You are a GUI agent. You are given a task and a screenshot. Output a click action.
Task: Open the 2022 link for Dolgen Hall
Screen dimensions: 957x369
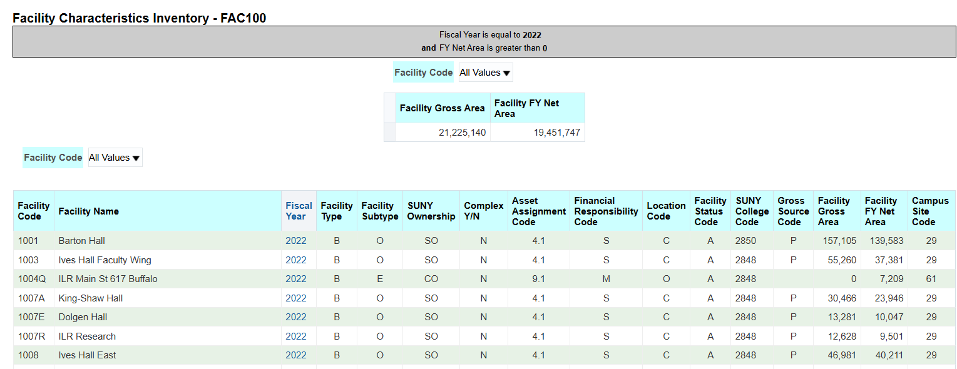click(x=295, y=317)
